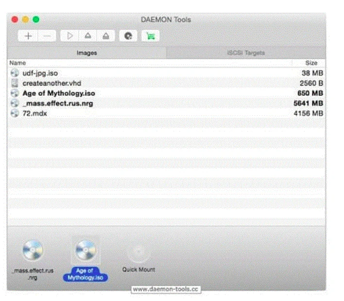Click disc icon beside udf-jpg.iso
This screenshot has width=344, height=301.
coord(15,73)
